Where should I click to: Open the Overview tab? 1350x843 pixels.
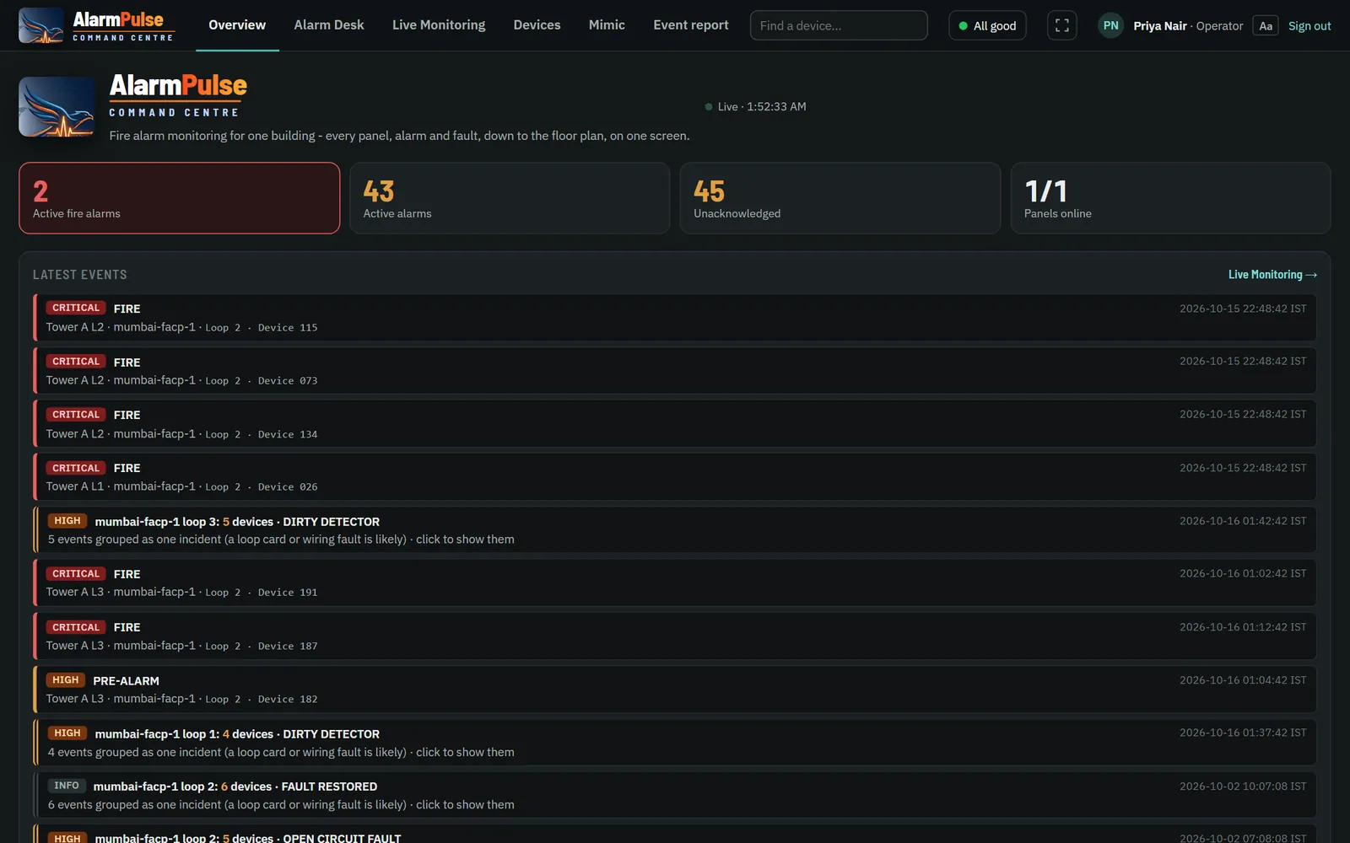pyautogui.click(x=237, y=25)
